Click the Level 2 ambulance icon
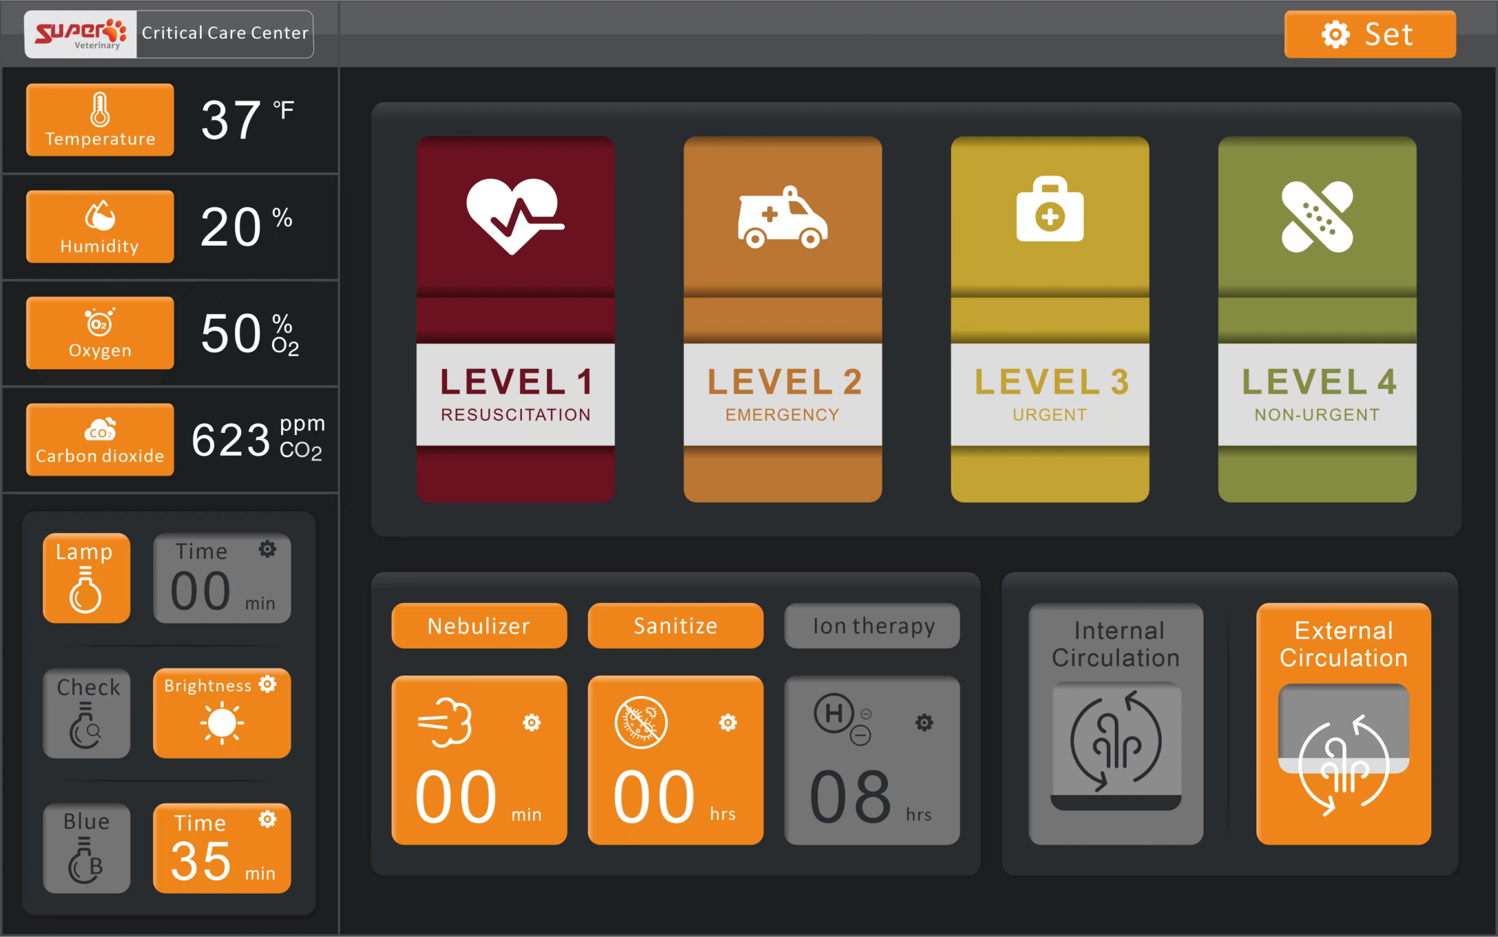1498x937 pixels. tap(782, 217)
